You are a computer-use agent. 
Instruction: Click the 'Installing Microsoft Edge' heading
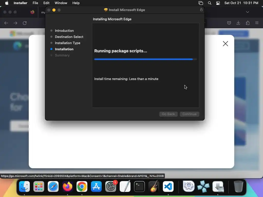[112, 19]
